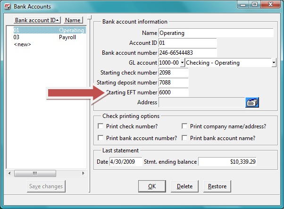Open the address lookup cards icon
The image size is (284, 209).
[x=252, y=102]
